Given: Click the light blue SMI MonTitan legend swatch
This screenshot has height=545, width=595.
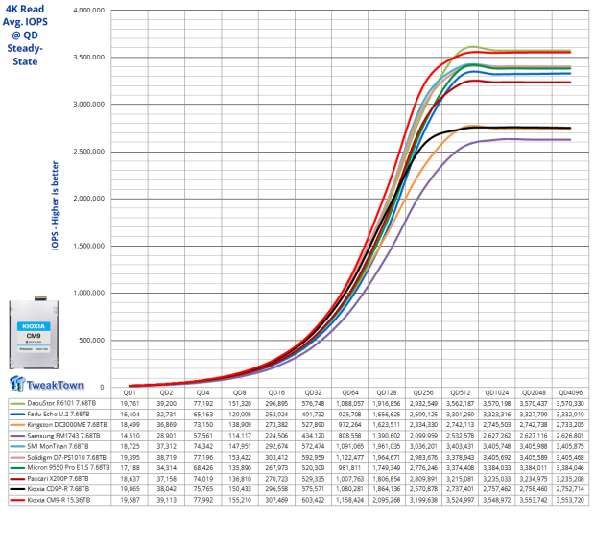Looking at the screenshot, I should click(x=17, y=446).
